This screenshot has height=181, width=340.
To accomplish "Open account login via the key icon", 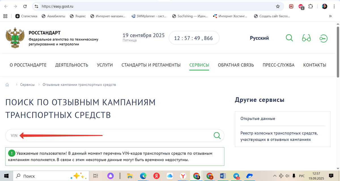I will (x=323, y=38).
